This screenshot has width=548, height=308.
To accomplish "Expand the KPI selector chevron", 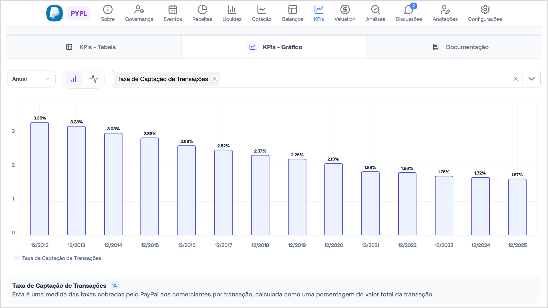I will (x=531, y=79).
